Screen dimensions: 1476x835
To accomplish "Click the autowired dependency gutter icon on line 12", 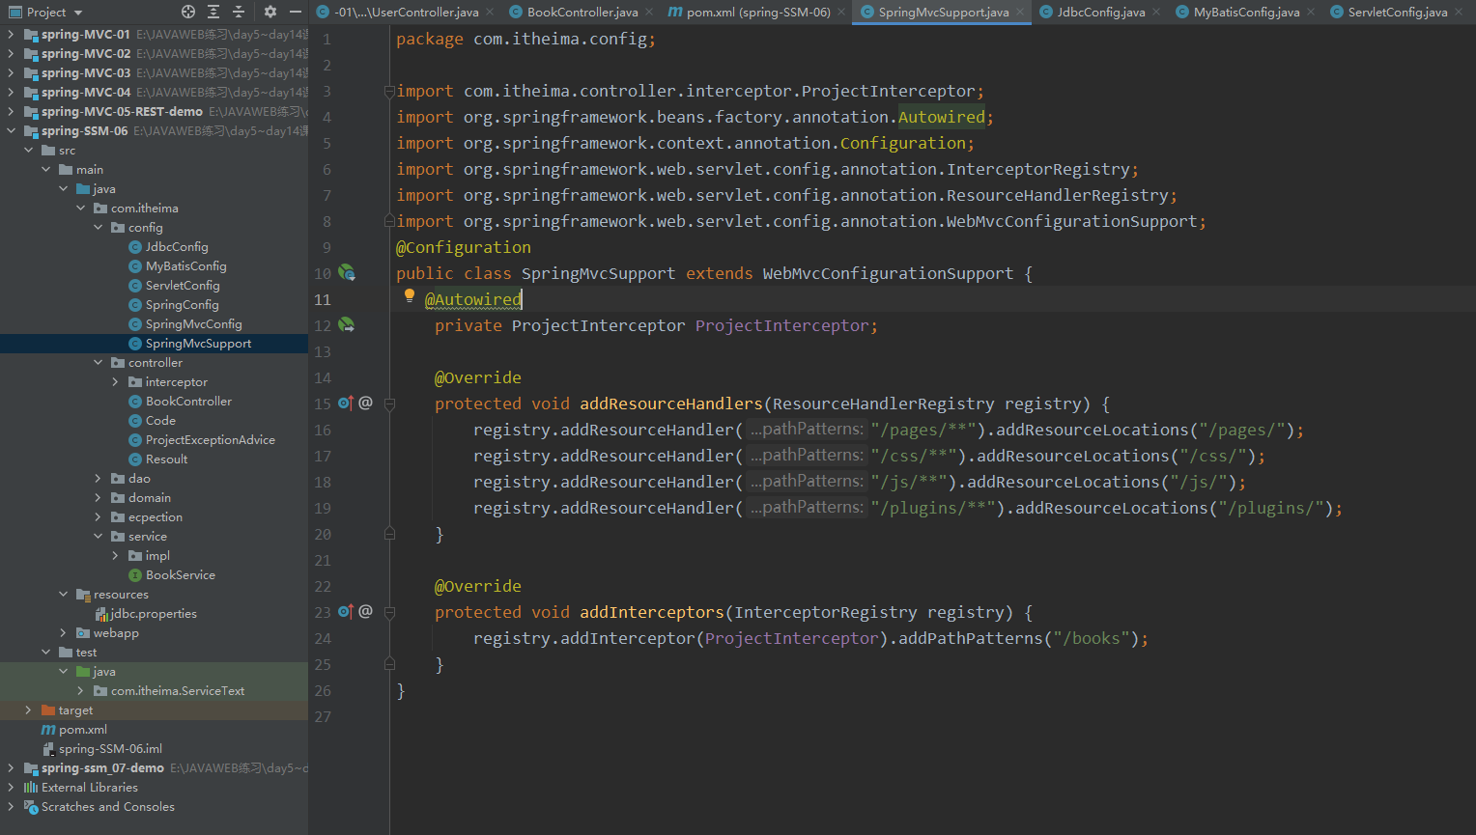I will [x=347, y=325].
